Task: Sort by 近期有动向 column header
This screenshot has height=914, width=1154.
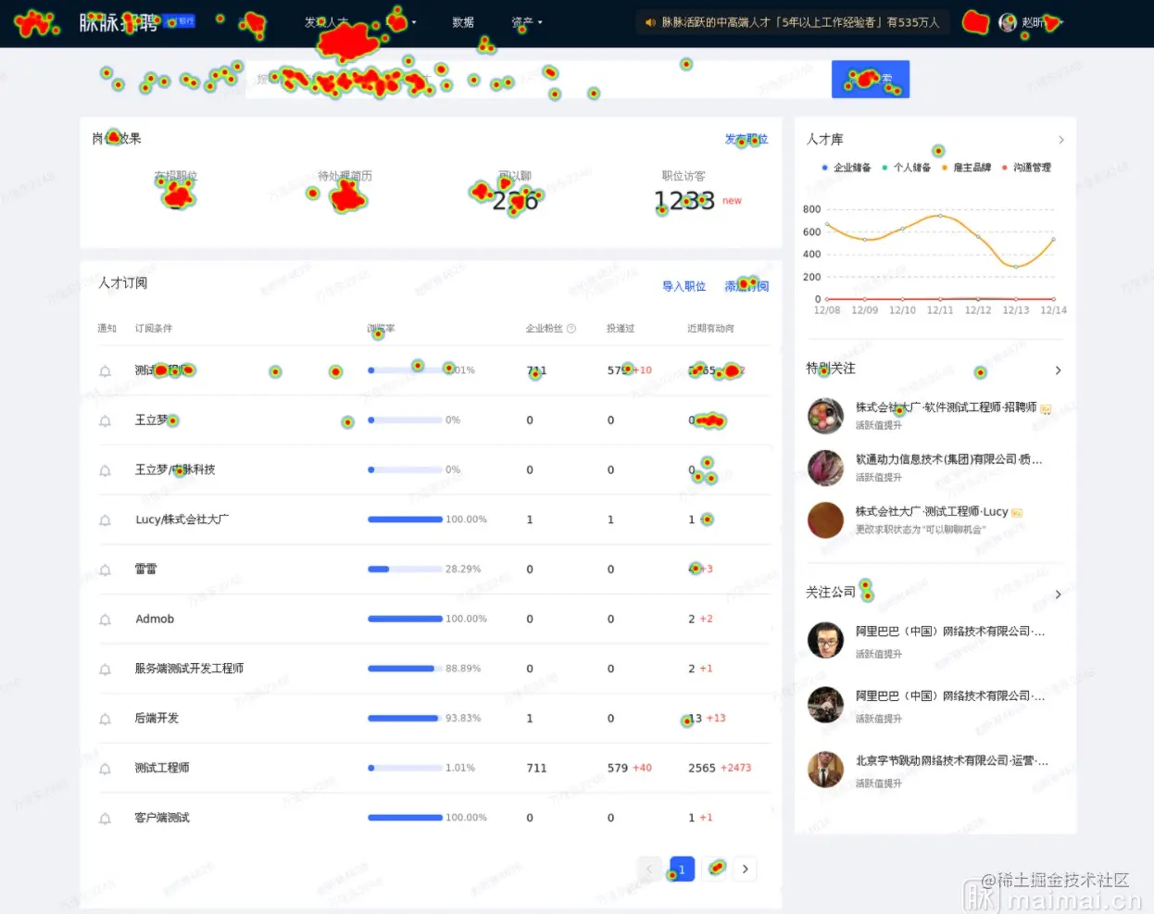Action: pyautogui.click(x=710, y=329)
